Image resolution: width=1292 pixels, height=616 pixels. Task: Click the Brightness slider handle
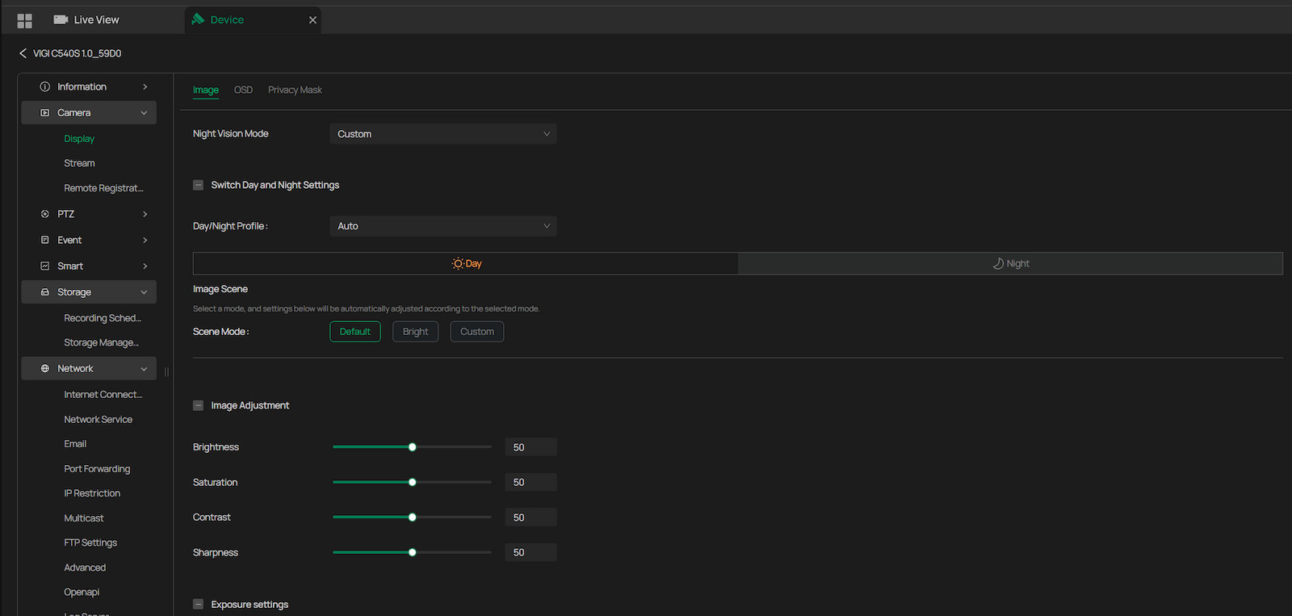[412, 447]
